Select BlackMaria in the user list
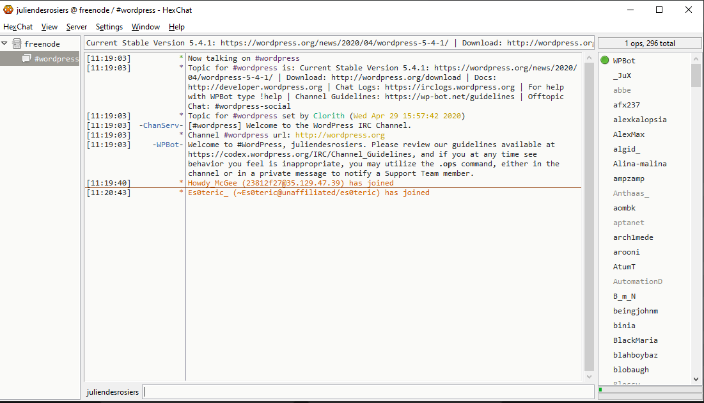Viewport: 704px width, 403px height. (x=636, y=340)
